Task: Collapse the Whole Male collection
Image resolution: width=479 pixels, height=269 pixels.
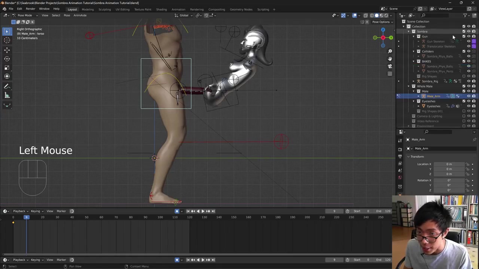Action: point(409,86)
